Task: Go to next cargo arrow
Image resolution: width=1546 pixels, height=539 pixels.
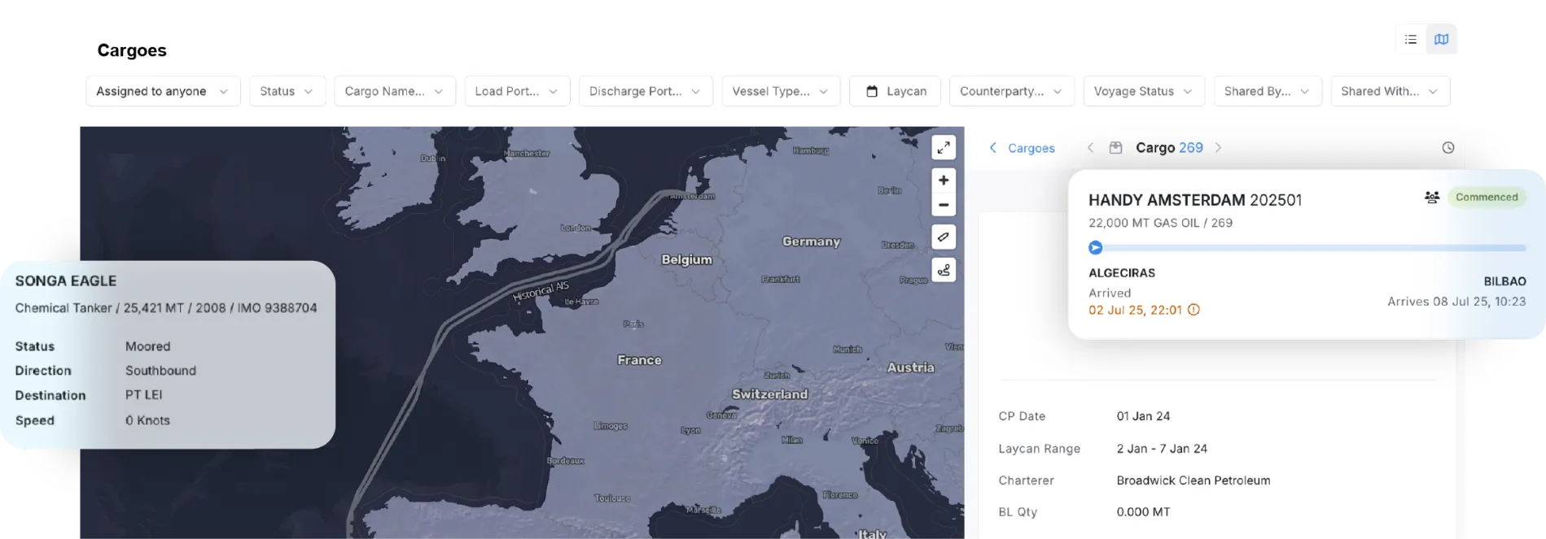Action: [x=1218, y=148]
